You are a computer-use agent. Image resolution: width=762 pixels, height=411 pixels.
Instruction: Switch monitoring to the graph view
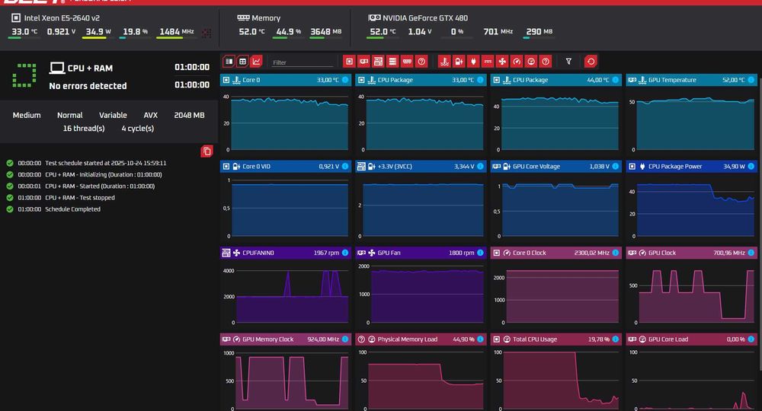coord(256,62)
